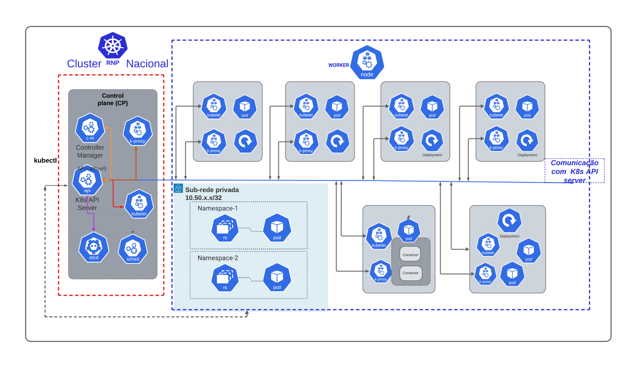638x369 pixels.
Task: Click the upper Container box
Action: click(x=411, y=254)
